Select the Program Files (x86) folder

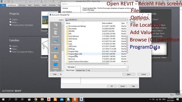(x=75, y=54)
